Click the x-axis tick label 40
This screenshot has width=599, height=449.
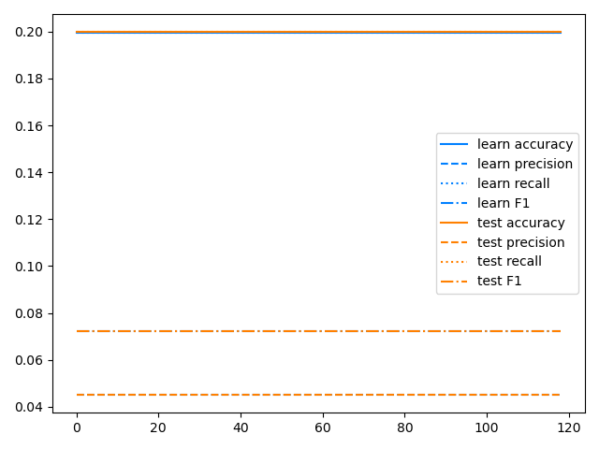click(241, 427)
